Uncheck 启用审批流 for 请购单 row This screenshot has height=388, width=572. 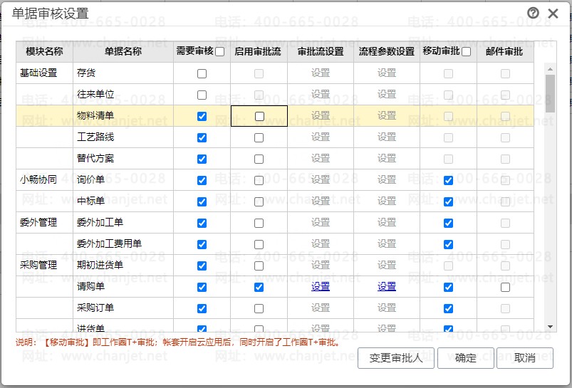point(259,288)
